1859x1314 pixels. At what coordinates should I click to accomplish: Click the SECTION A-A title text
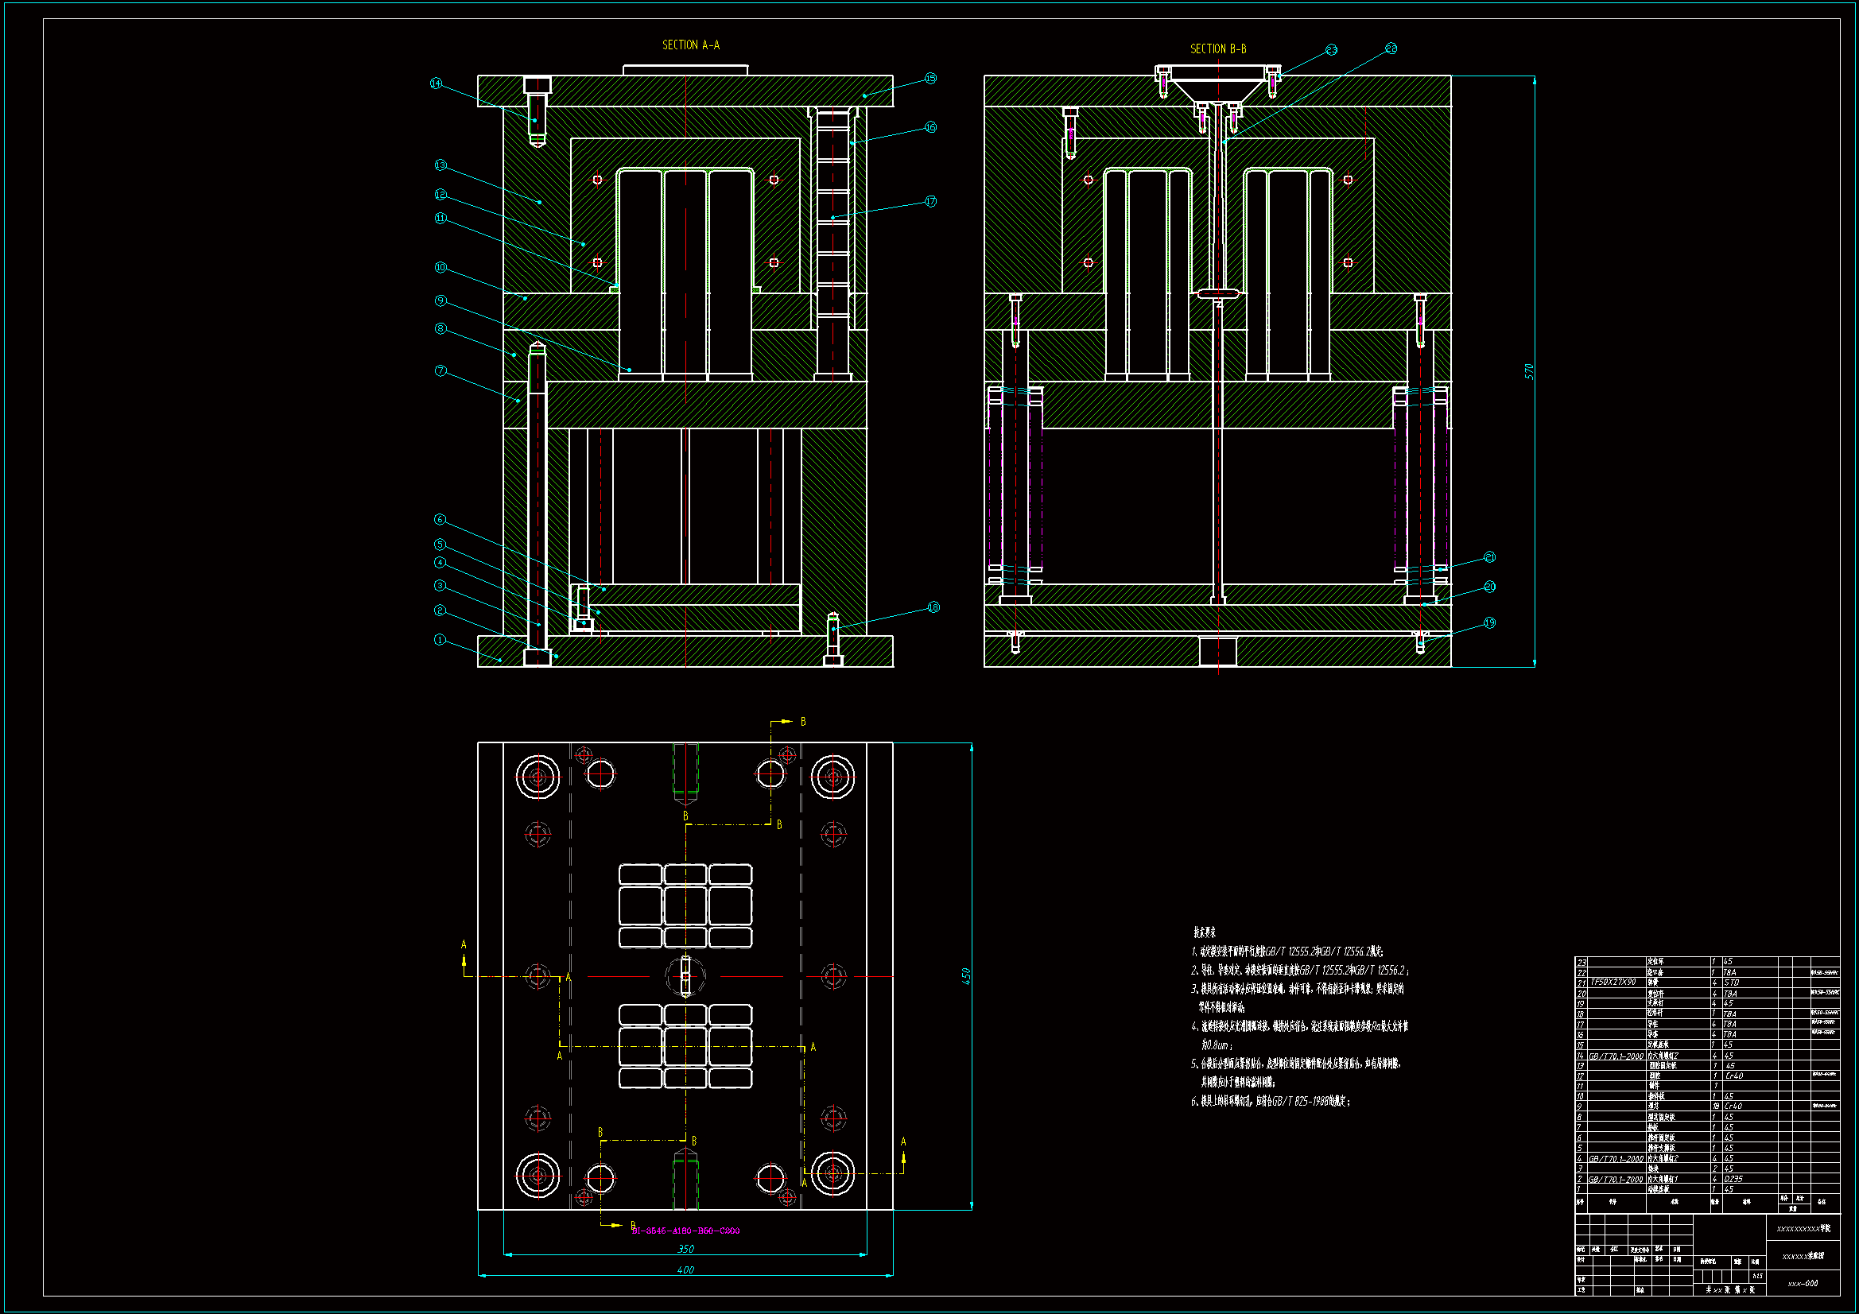(691, 45)
